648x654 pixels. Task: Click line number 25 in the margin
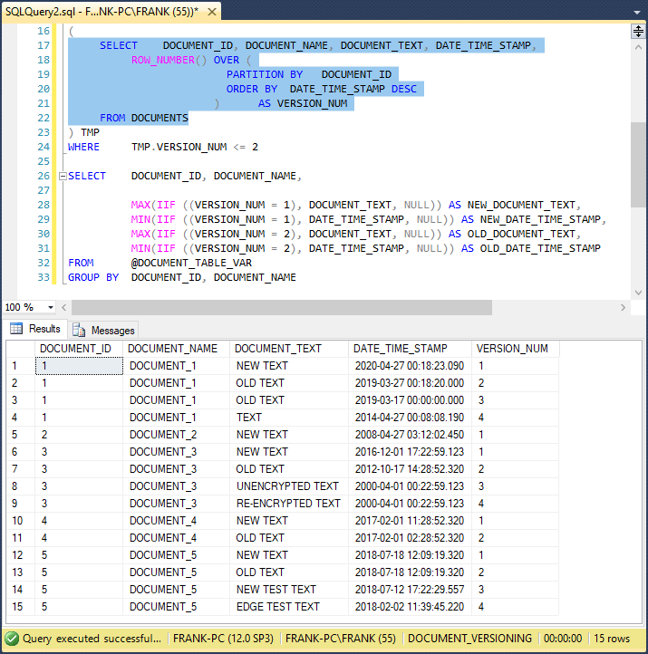44,161
